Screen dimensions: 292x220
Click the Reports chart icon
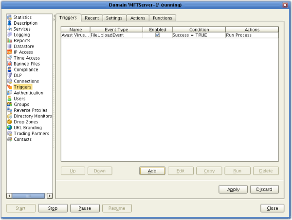coord(9,40)
